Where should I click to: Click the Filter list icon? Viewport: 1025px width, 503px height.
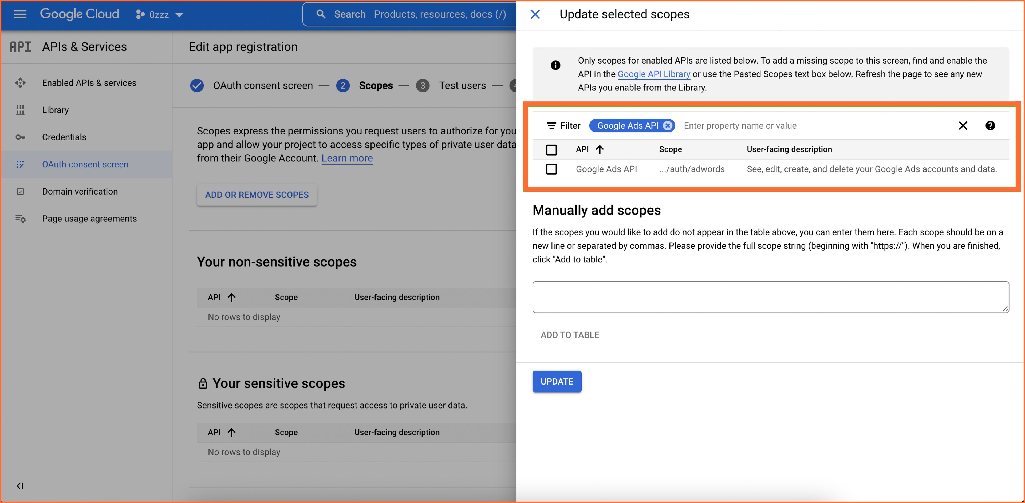coord(551,126)
